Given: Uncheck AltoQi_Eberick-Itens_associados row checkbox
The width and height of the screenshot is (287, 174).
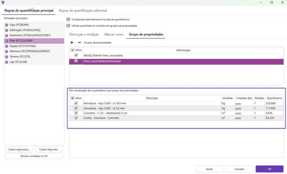Looking at the screenshot, I should point(76,55).
